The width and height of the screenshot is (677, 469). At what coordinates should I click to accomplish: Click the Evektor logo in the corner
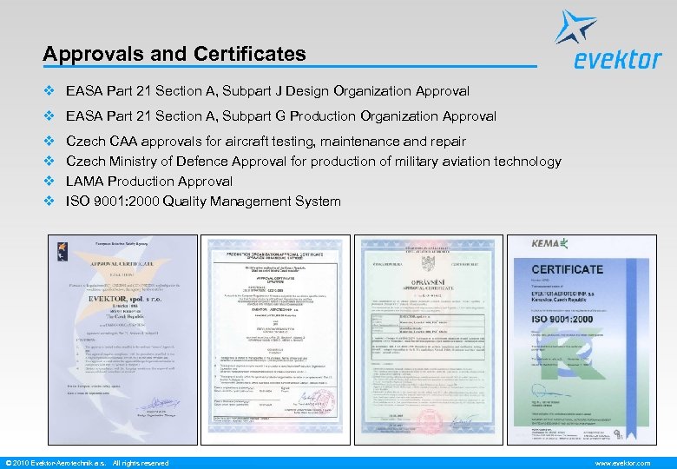[608, 40]
